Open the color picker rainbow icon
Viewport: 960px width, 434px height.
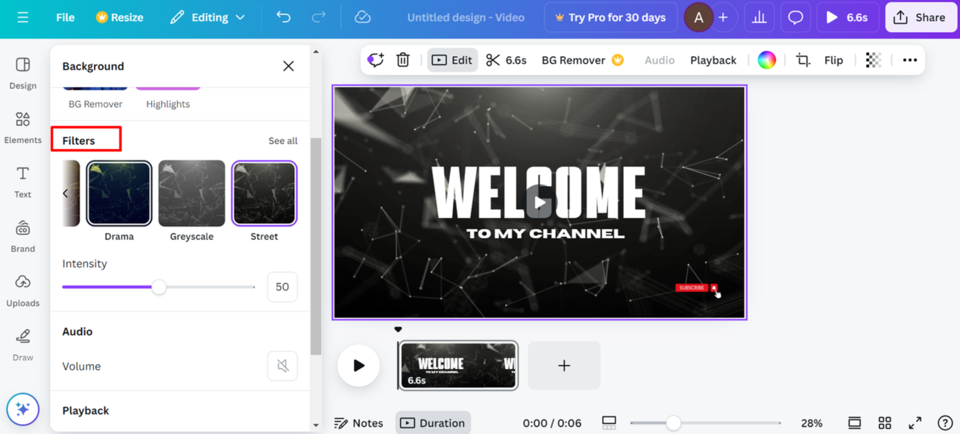[x=767, y=60]
